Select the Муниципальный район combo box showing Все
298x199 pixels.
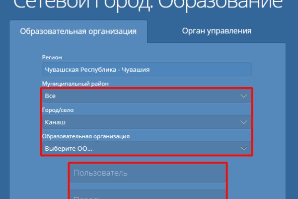tap(147, 96)
